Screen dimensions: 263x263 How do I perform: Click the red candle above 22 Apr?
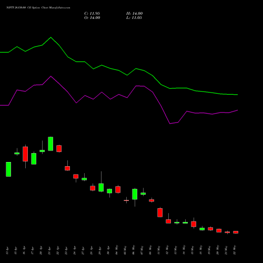coord(59,148)
